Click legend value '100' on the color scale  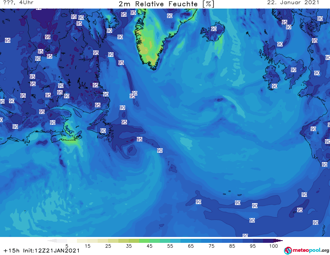pos(274,246)
